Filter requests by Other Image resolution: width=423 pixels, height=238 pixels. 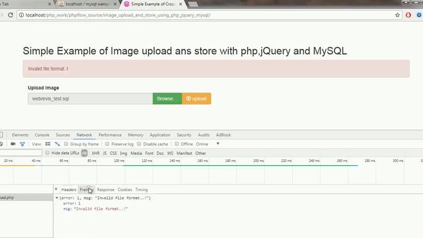tap(200, 153)
